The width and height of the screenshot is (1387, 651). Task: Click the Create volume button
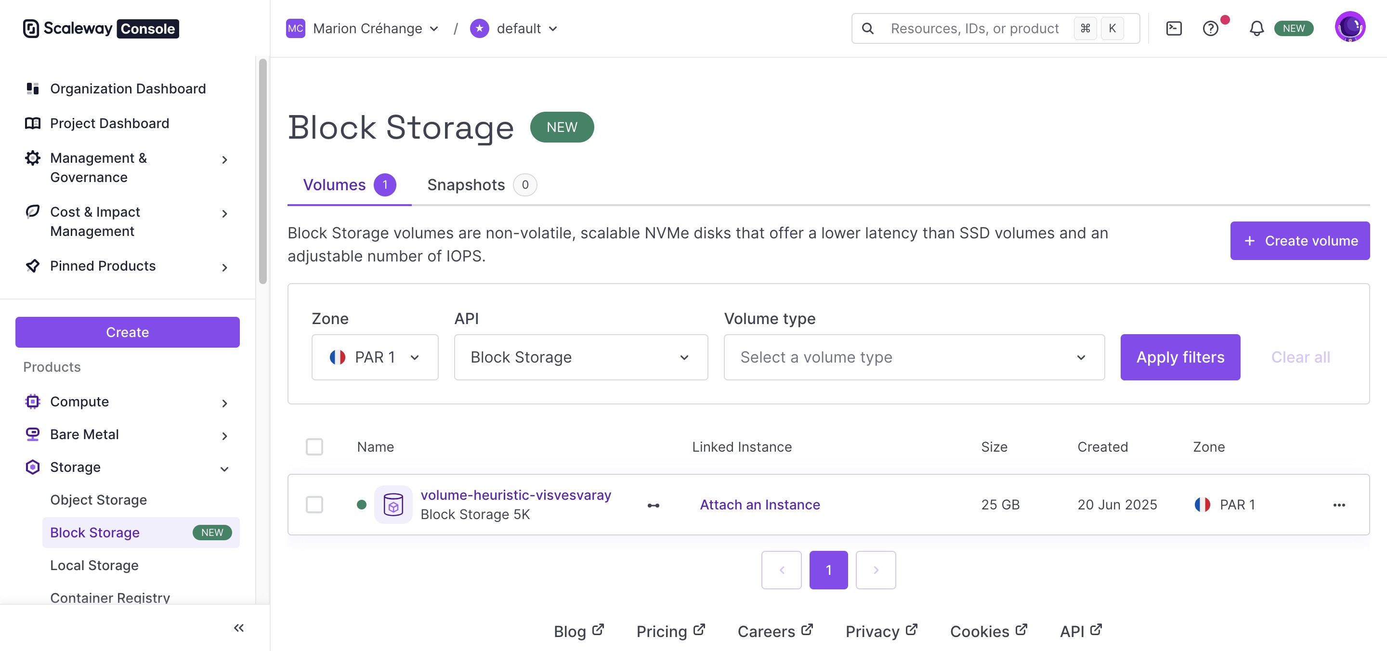(1300, 241)
